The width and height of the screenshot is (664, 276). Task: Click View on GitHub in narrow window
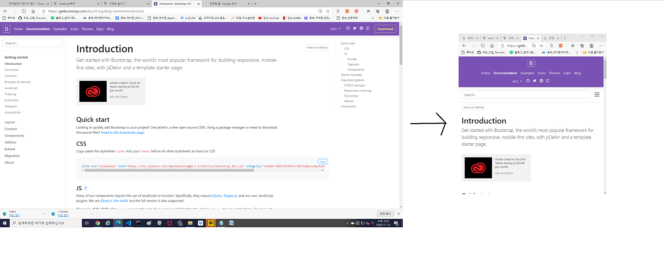click(474, 107)
